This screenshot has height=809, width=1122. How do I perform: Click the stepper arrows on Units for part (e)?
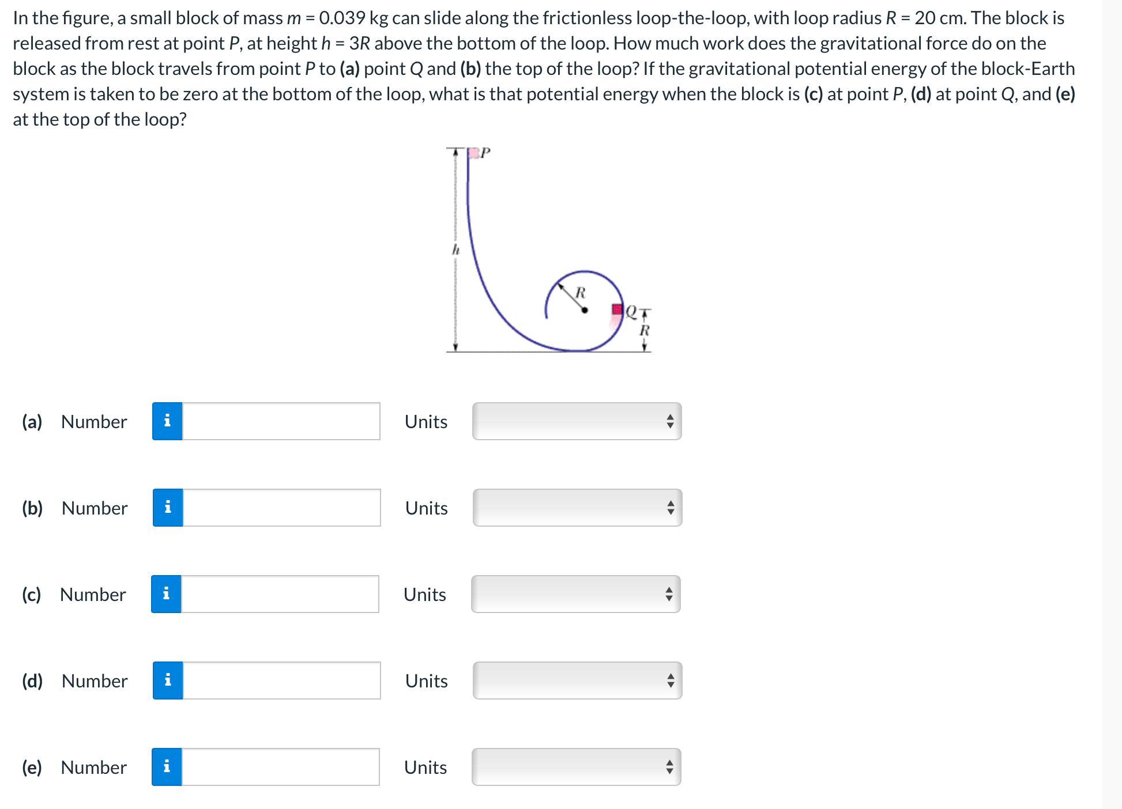pos(669,767)
